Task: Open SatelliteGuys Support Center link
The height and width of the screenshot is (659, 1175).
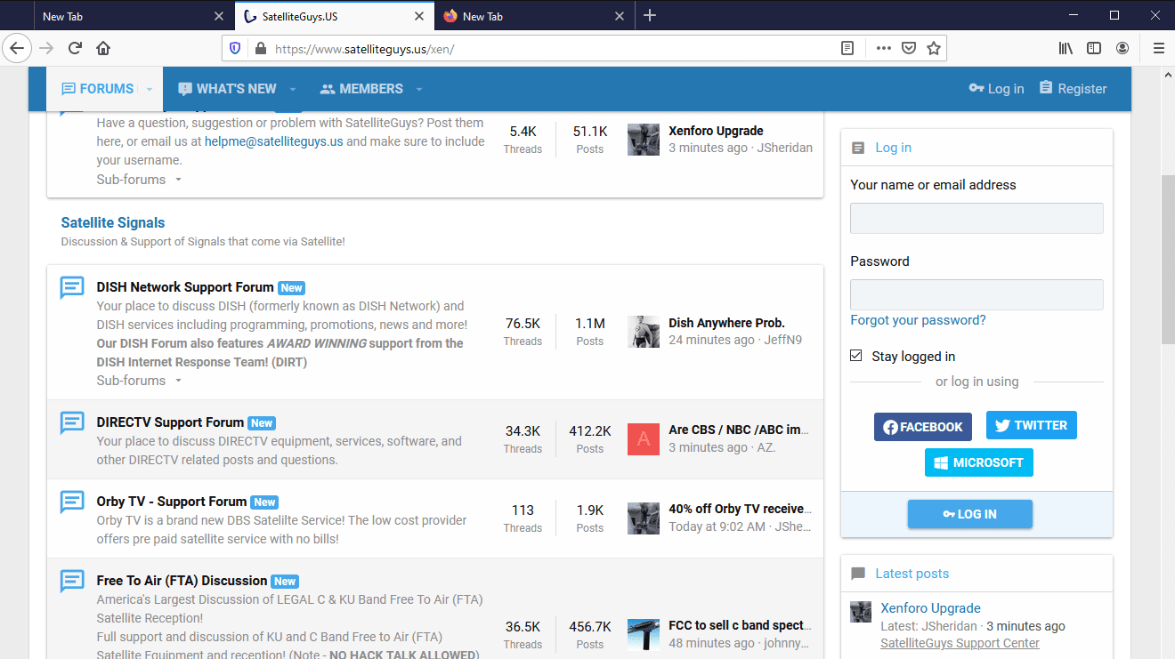Action: tap(960, 643)
